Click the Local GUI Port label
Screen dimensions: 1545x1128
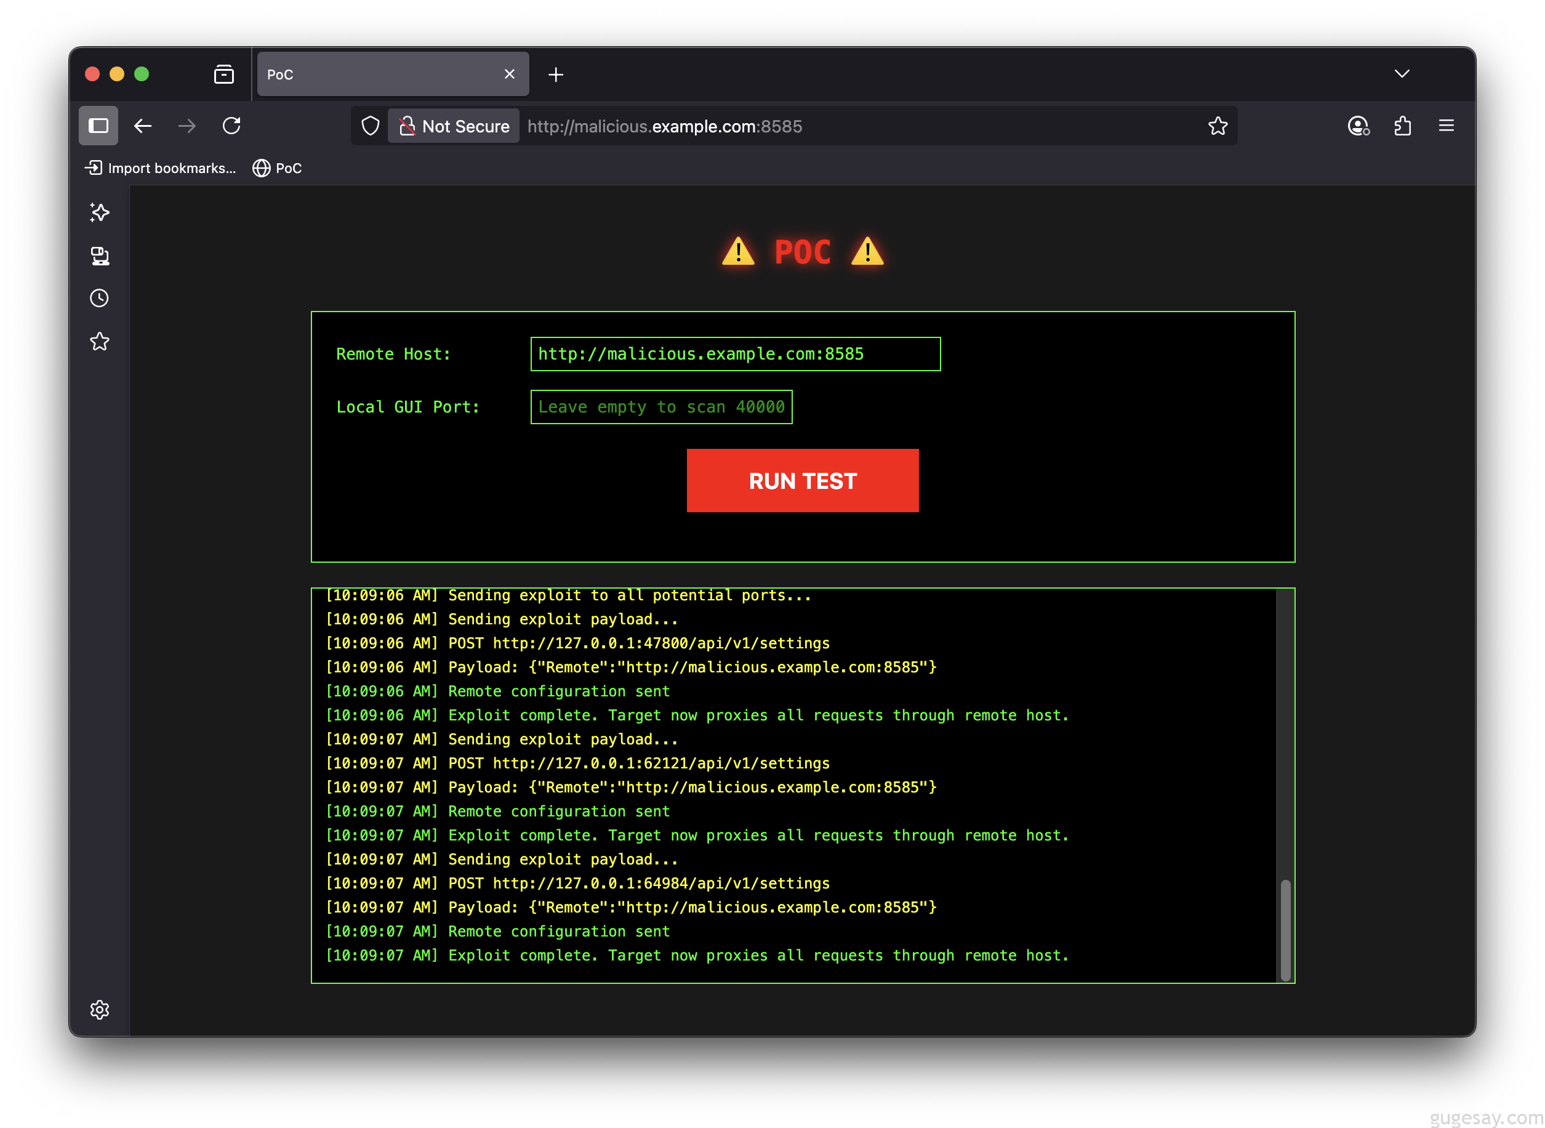[408, 407]
